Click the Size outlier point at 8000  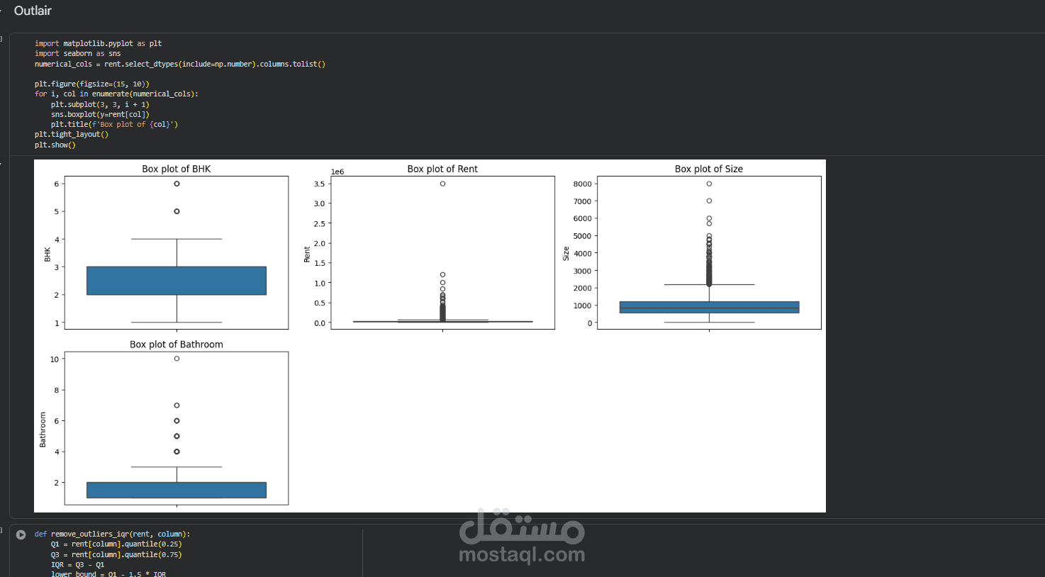709,184
